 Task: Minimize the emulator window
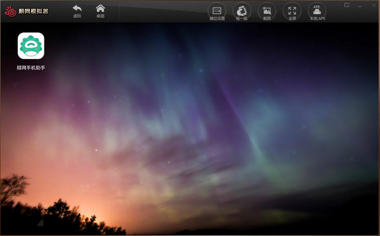(360, 6)
